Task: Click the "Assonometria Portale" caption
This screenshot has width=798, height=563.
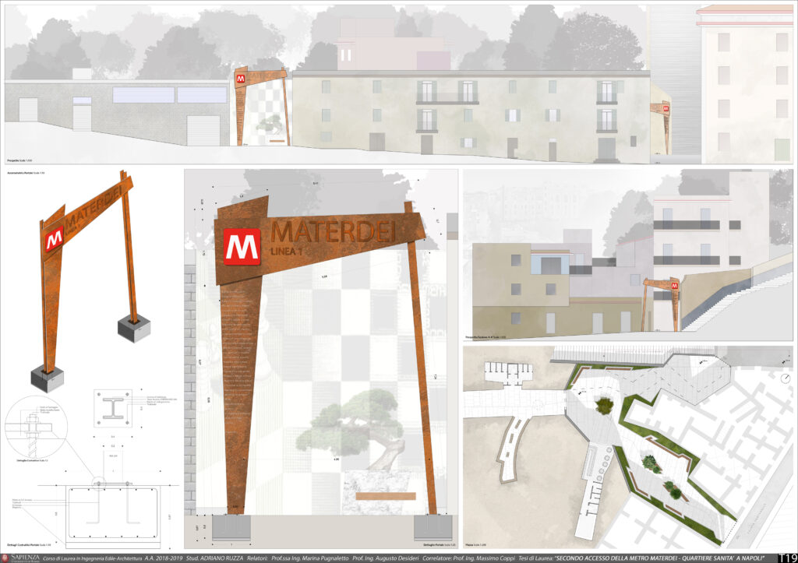Action: (x=26, y=173)
